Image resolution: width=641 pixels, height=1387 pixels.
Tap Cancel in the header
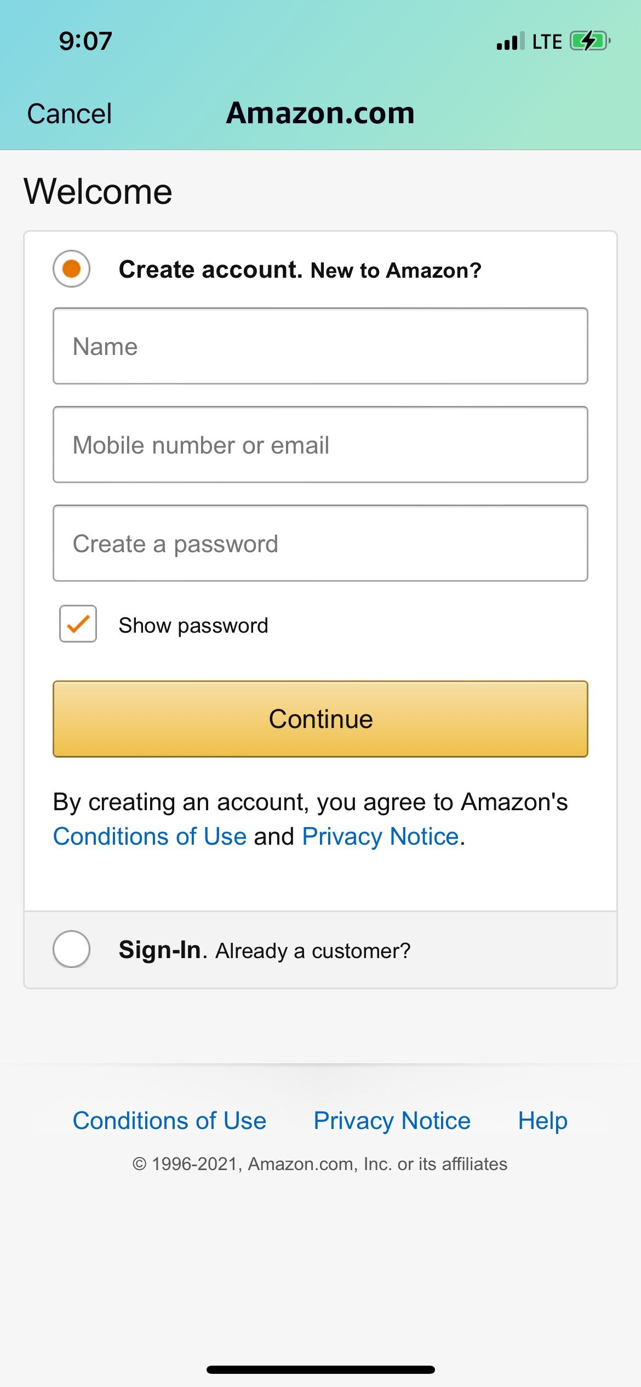coord(70,114)
